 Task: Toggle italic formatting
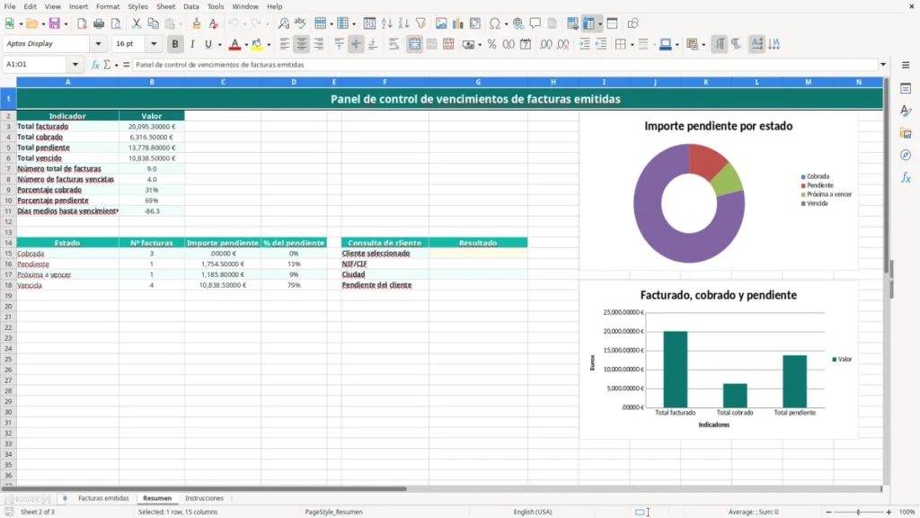click(192, 44)
